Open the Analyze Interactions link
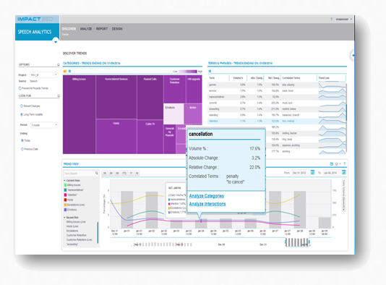The image size is (386, 285). point(207,204)
